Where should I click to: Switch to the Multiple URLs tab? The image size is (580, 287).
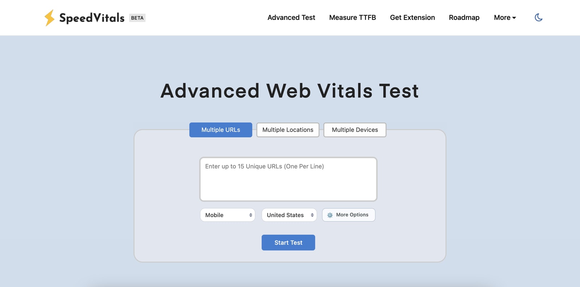tap(221, 130)
